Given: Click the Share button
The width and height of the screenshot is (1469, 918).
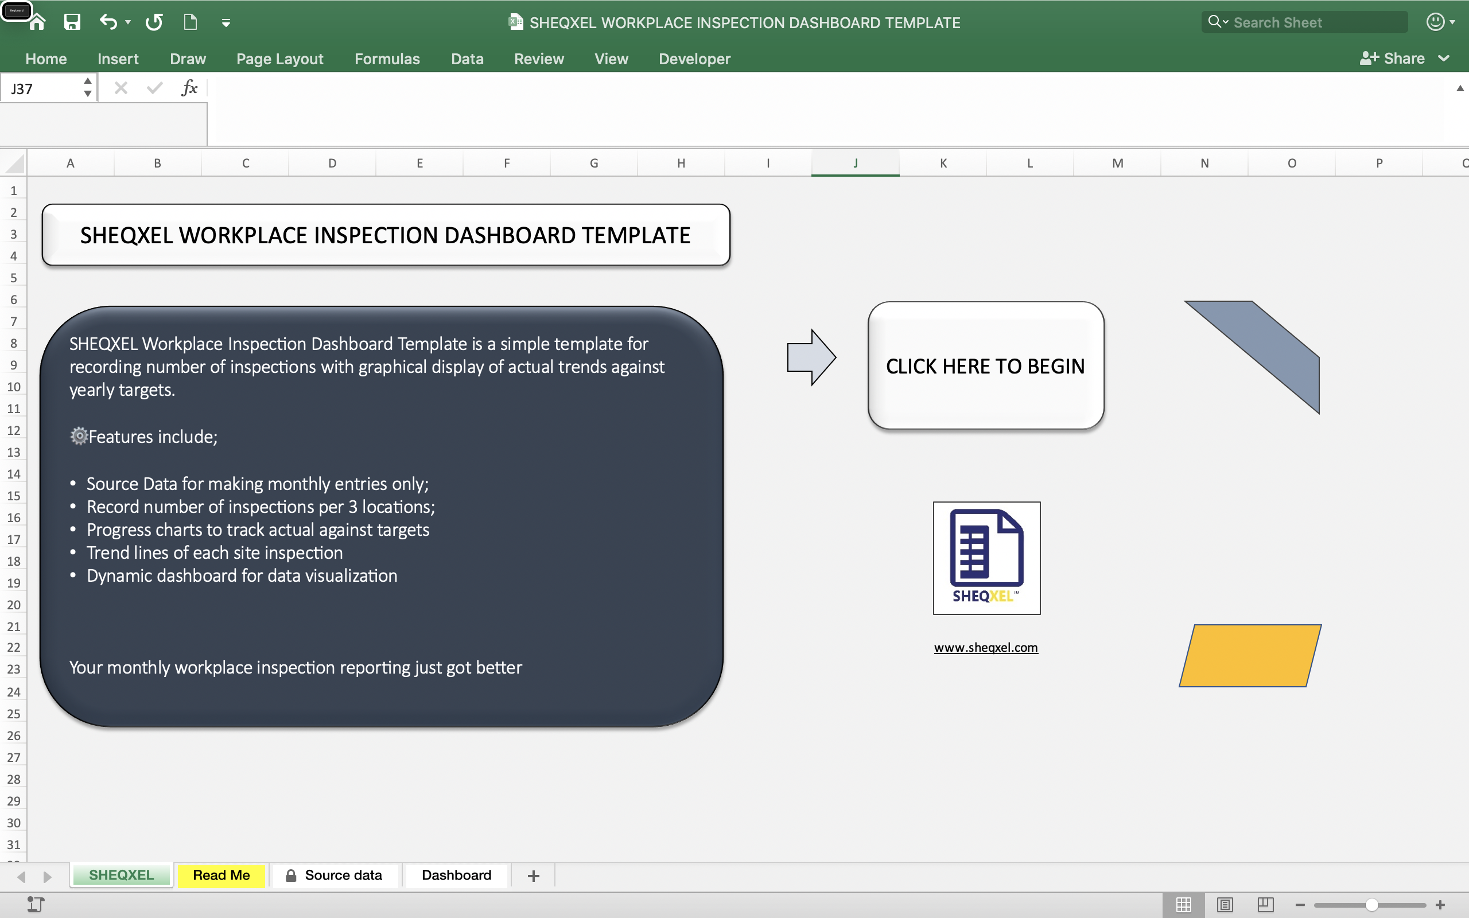Looking at the screenshot, I should (1392, 59).
